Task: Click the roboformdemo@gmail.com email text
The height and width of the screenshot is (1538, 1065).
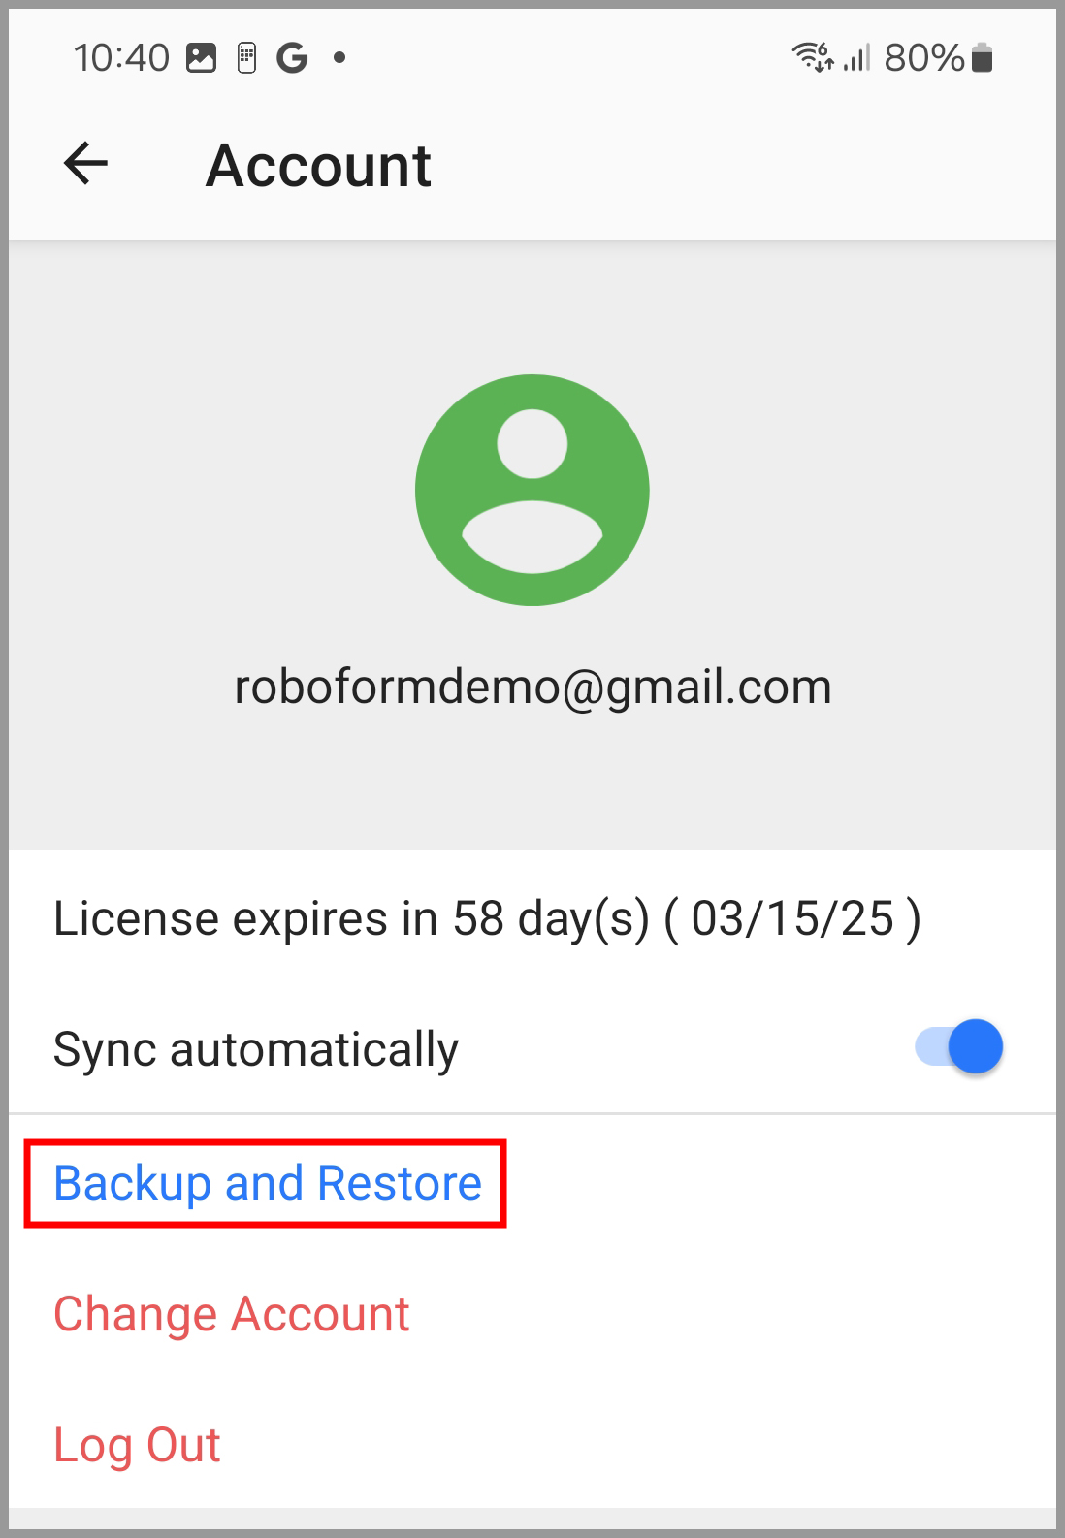Action: [532, 687]
